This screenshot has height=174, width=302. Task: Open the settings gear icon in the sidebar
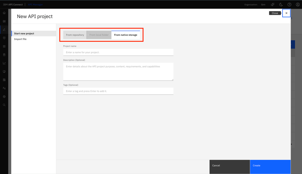click(x=4, y=97)
